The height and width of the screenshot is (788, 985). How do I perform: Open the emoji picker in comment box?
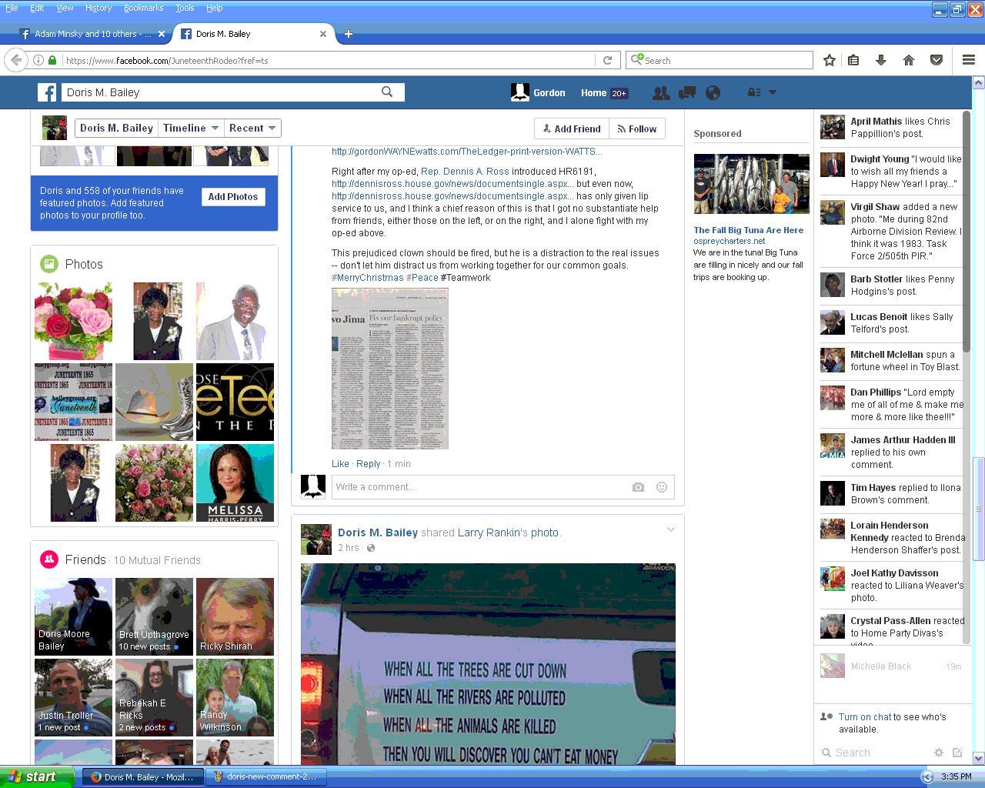pyautogui.click(x=661, y=487)
